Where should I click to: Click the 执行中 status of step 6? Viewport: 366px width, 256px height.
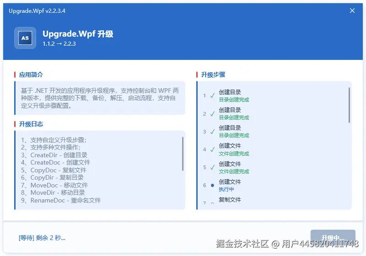tap(226, 189)
